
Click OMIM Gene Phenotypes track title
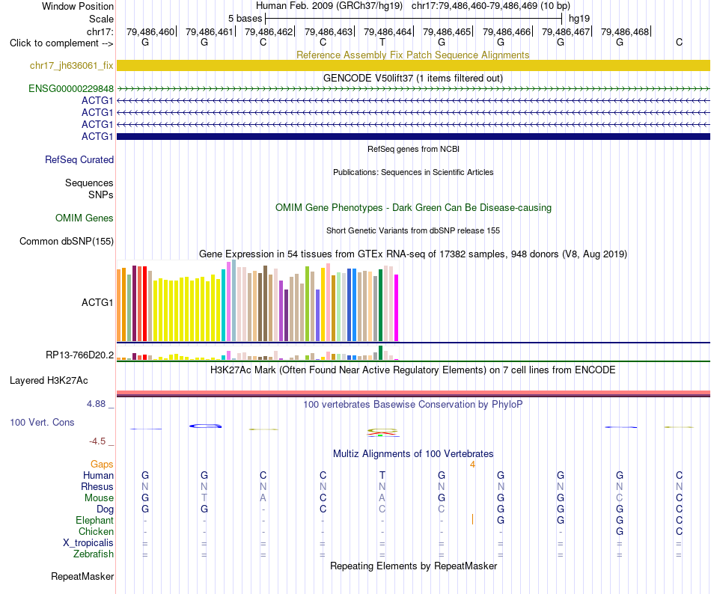[413, 207]
